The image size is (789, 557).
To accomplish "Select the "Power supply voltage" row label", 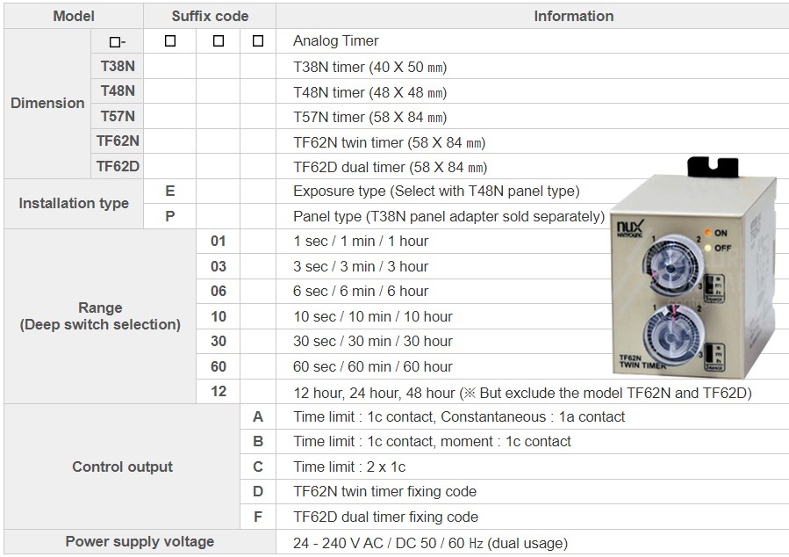I will [x=140, y=542].
